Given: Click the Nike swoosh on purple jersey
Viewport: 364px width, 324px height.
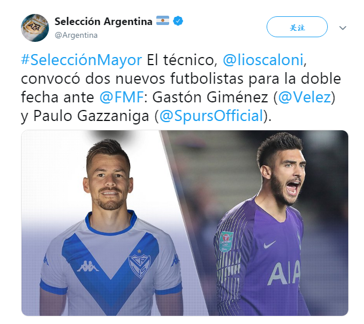Looking at the screenshot, I should tap(269, 244).
